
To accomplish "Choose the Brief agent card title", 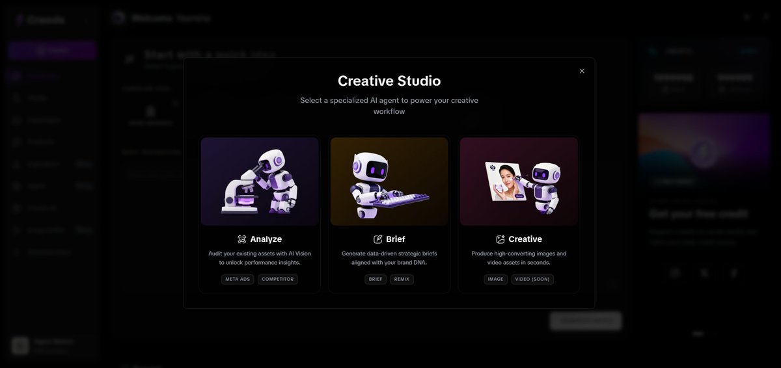I will [395, 239].
